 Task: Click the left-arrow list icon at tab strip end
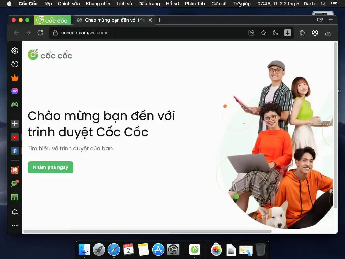coord(331,20)
